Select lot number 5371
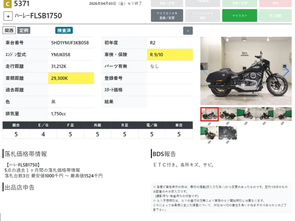 point(22,4)
